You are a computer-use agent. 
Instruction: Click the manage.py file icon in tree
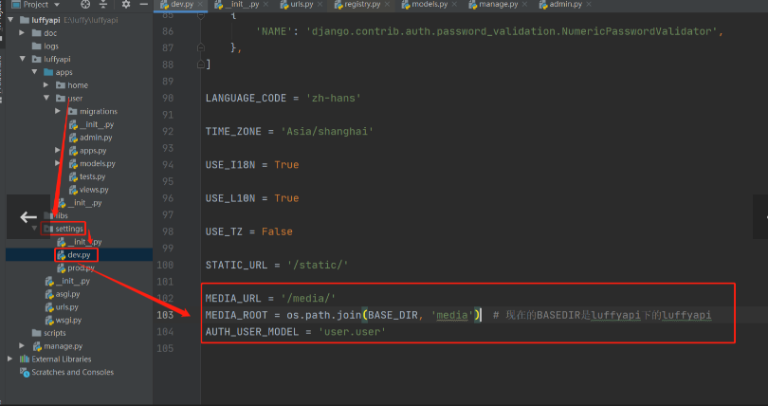[37, 346]
